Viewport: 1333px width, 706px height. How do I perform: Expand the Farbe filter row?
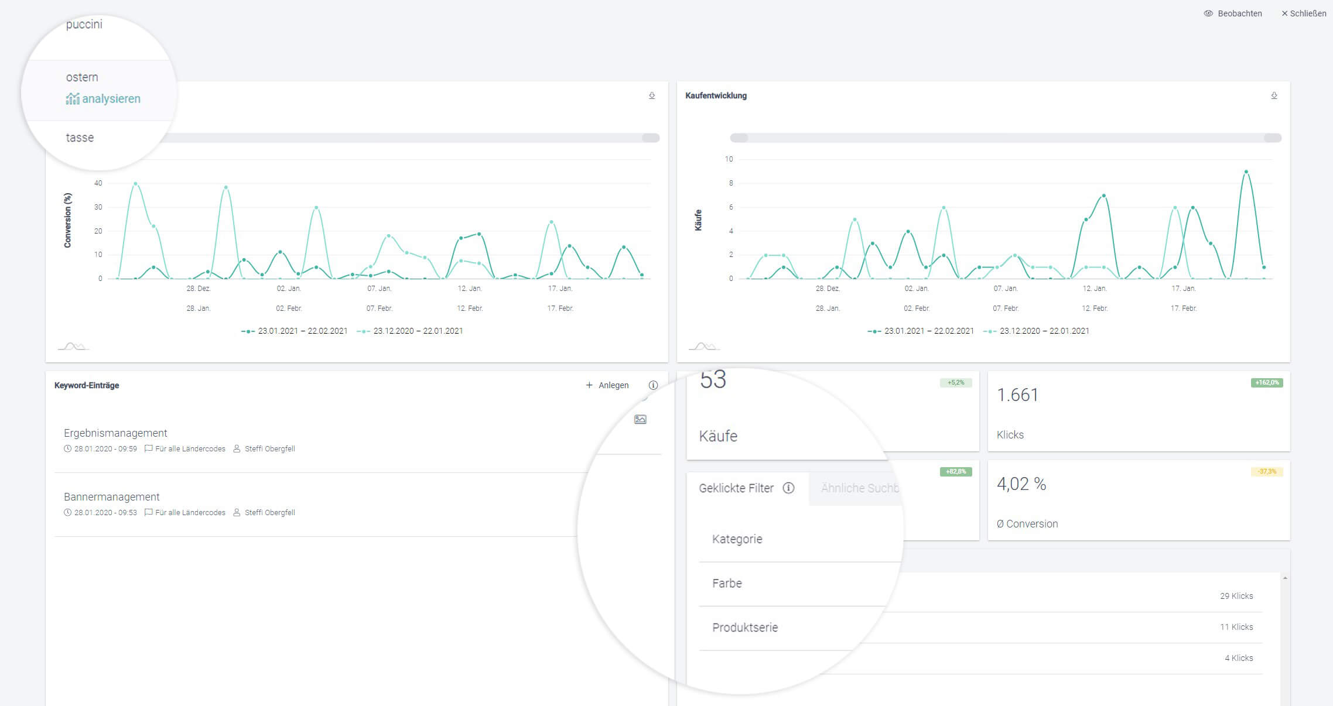tap(727, 584)
